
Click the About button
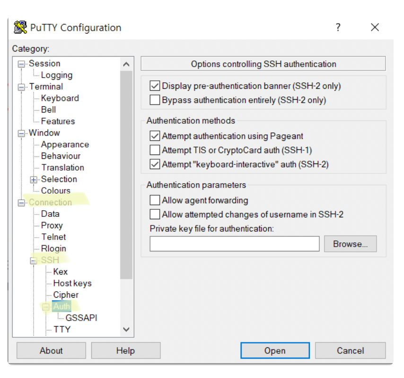pos(51,351)
